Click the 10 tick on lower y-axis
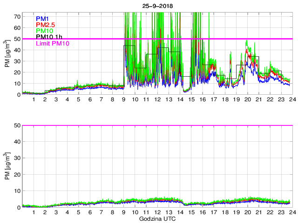The height and width of the screenshot is (223, 298). (17, 191)
